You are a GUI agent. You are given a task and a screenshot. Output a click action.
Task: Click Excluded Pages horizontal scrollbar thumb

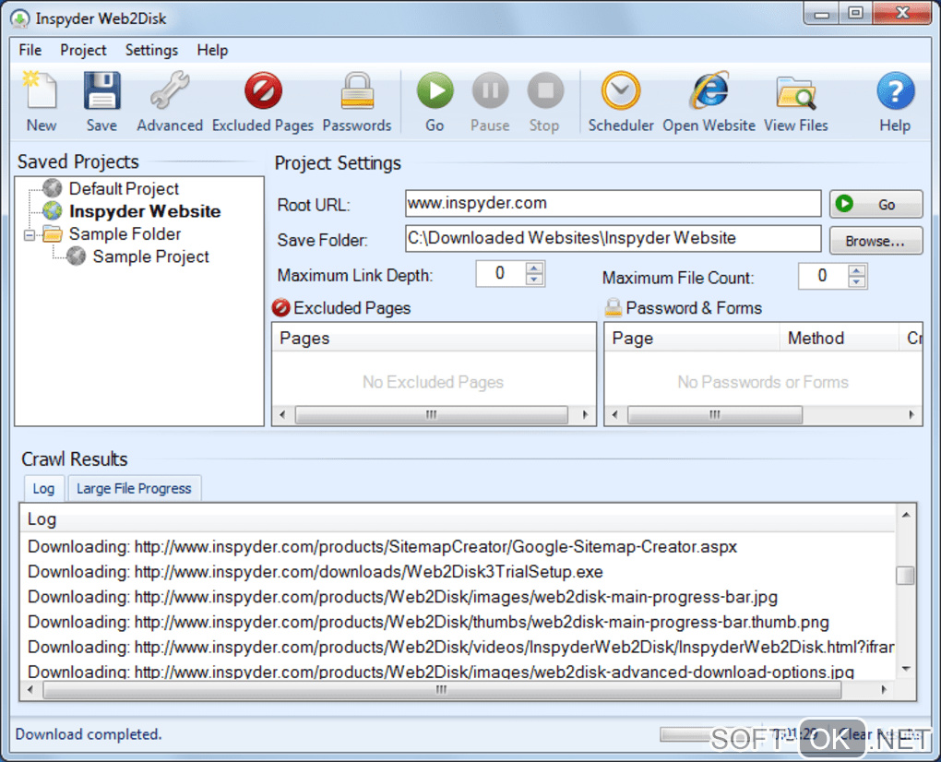tap(432, 414)
